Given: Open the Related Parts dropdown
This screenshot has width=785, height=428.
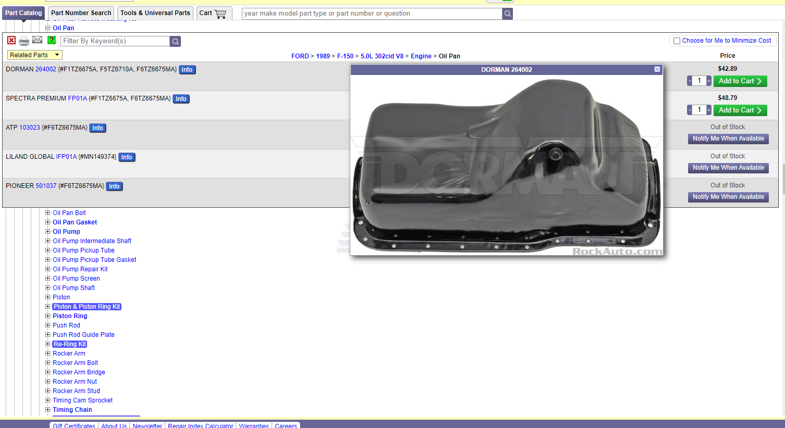Looking at the screenshot, I should coord(35,55).
